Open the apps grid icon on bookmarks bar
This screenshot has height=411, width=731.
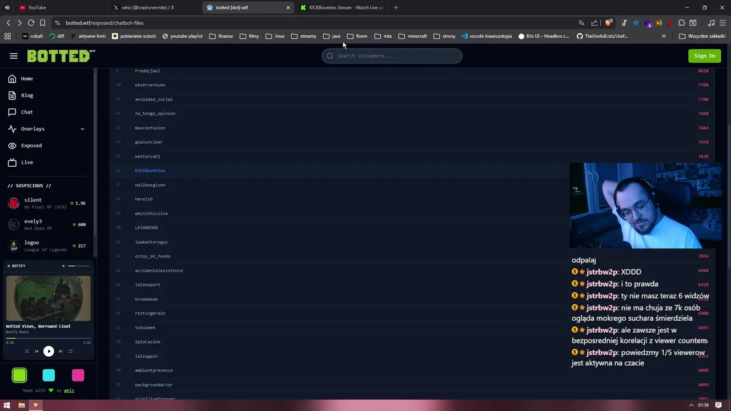[7, 36]
